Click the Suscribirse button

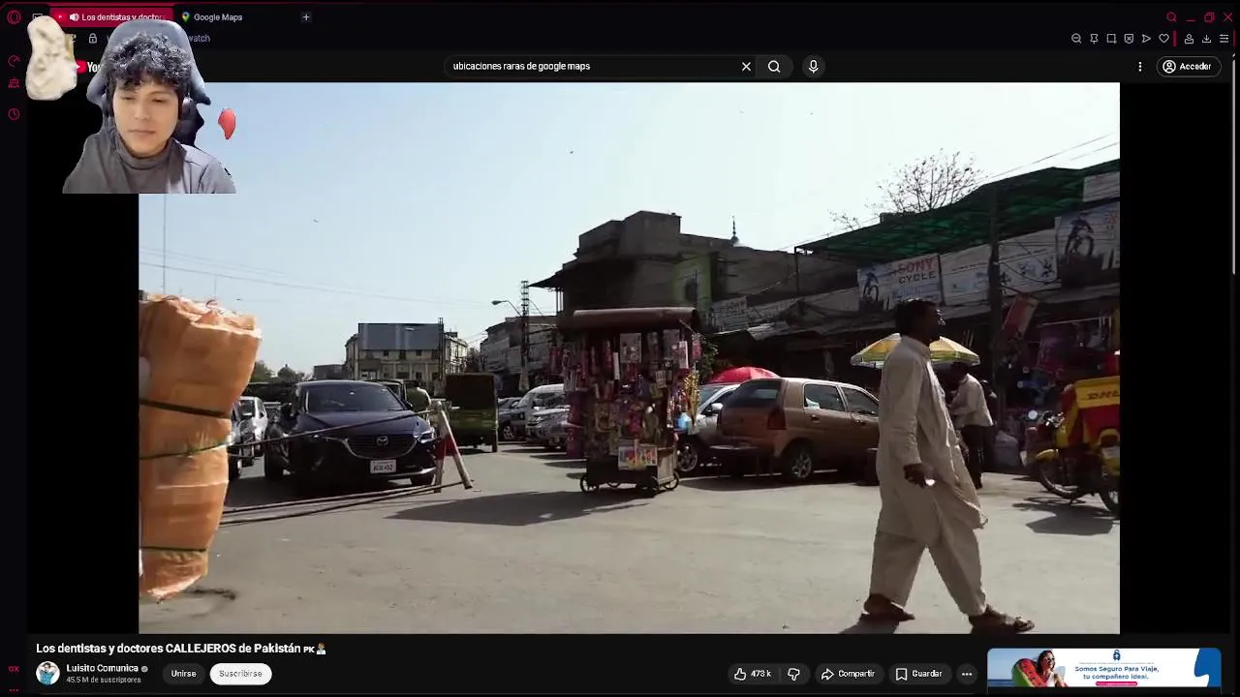[240, 674]
